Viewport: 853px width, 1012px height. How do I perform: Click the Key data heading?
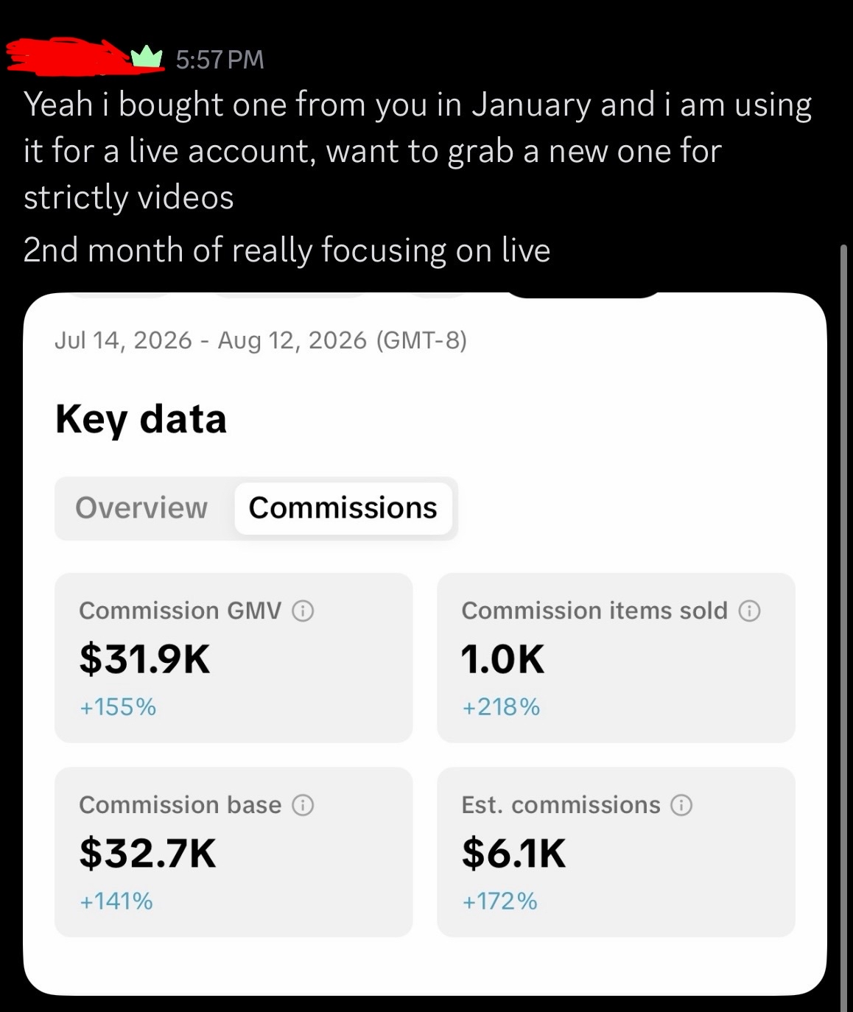141,419
